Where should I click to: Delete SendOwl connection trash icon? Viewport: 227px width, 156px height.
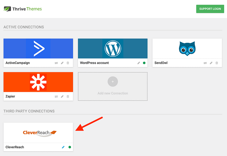217,63
